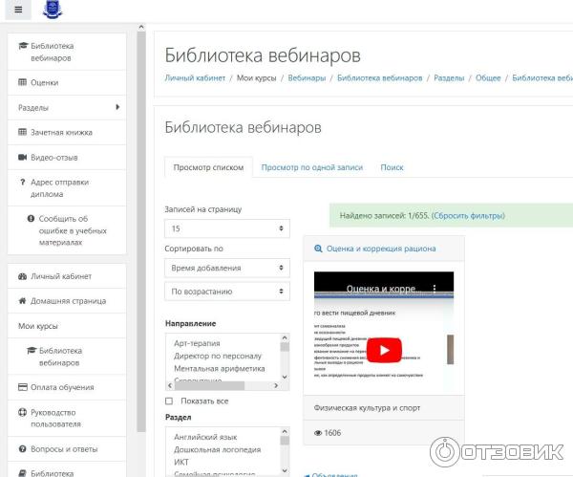The height and width of the screenshot is (477, 573).
Task: Click the sidebar vertical scrollbar thumb
Action: point(141,231)
